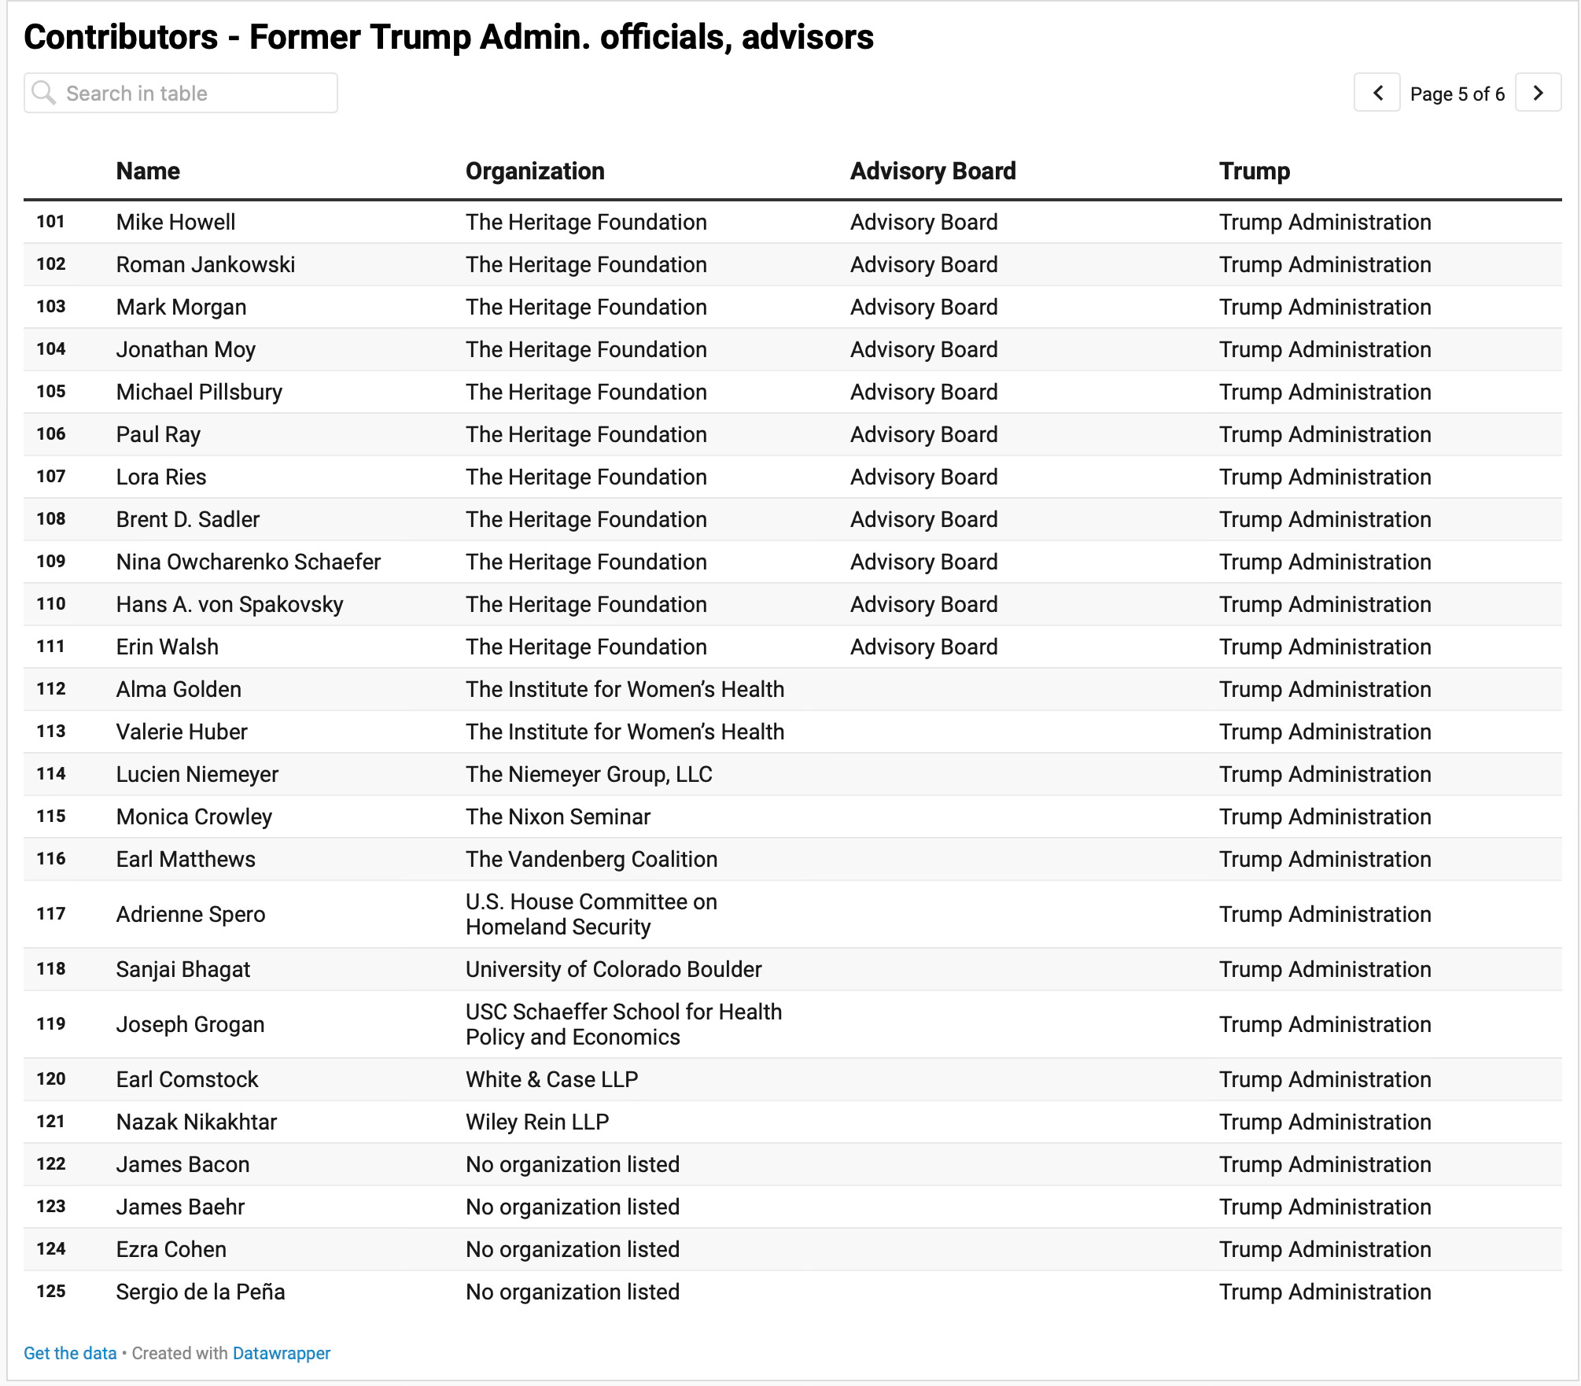This screenshot has width=1581, height=1386.
Task: Select the name Sergio de la Peña
Action: pos(201,1292)
